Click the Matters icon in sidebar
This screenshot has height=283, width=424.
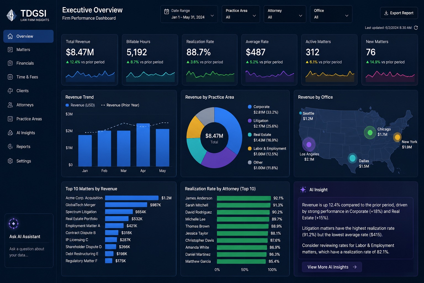click(10, 50)
